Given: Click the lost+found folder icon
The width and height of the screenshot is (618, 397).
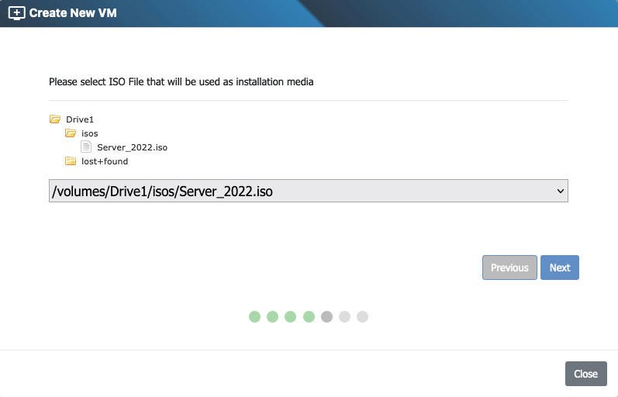Looking at the screenshot, I should [71, 161].
